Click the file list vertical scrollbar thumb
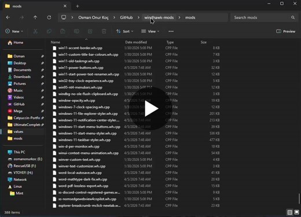 (299, 198)
